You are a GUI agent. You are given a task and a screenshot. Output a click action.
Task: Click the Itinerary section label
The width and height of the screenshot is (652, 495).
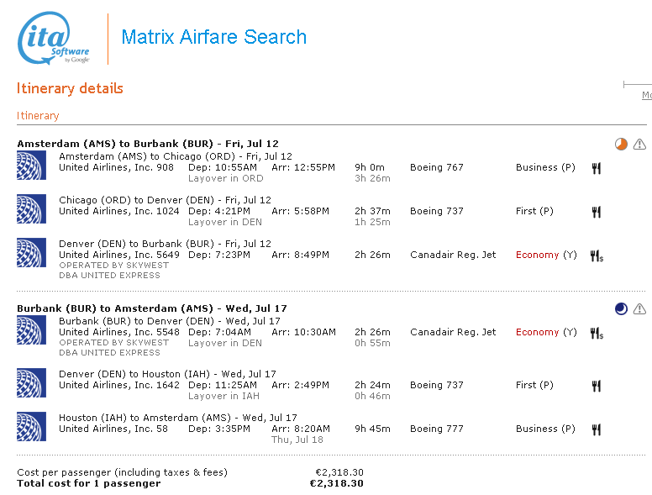(x=38, y=116)
